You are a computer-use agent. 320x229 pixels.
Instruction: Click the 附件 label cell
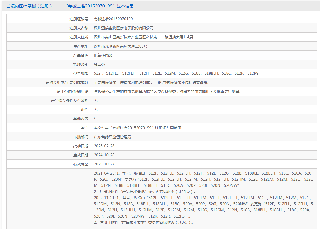[49, 110]
